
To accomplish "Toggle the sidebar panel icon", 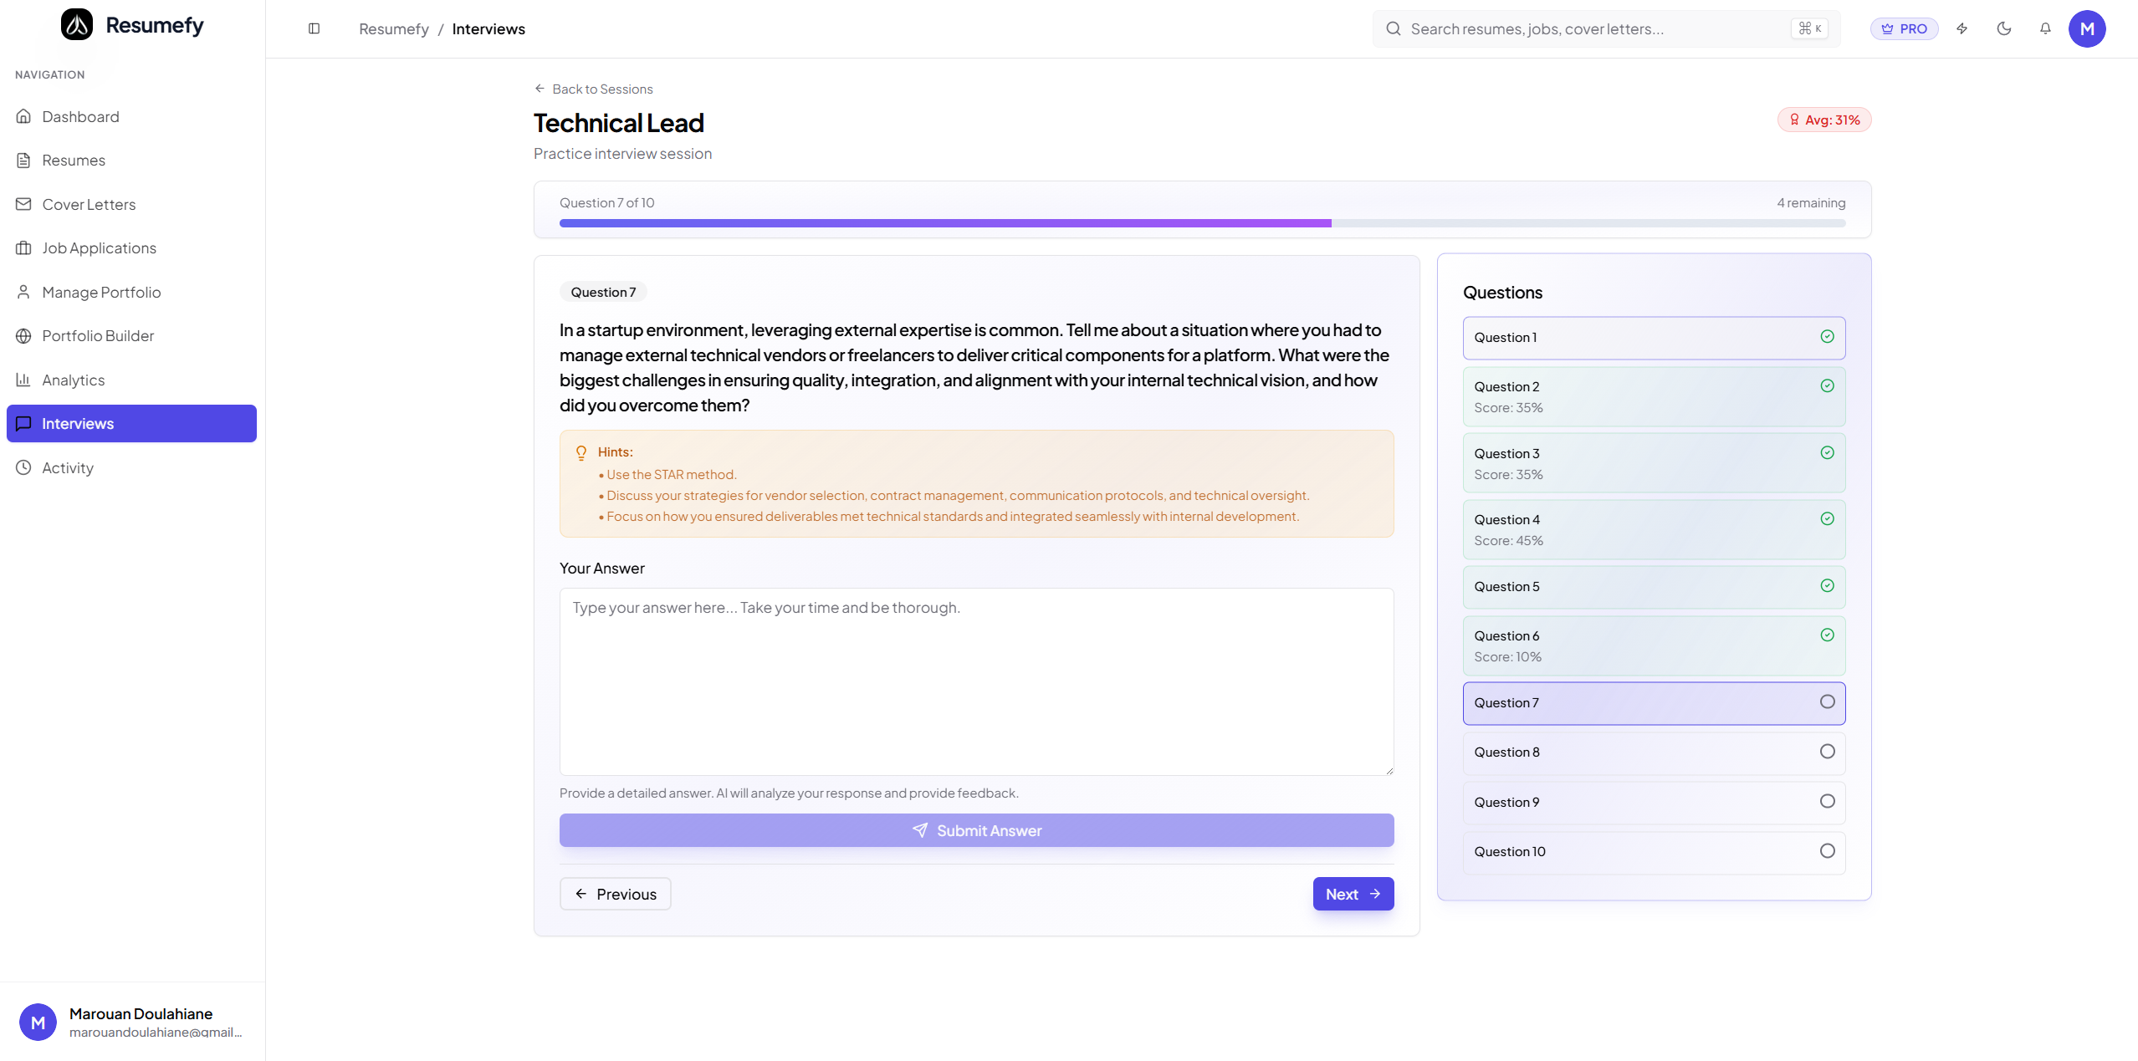I will [314, 28].
